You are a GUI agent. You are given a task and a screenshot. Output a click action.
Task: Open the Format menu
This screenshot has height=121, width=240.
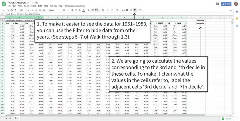(33, 6)
